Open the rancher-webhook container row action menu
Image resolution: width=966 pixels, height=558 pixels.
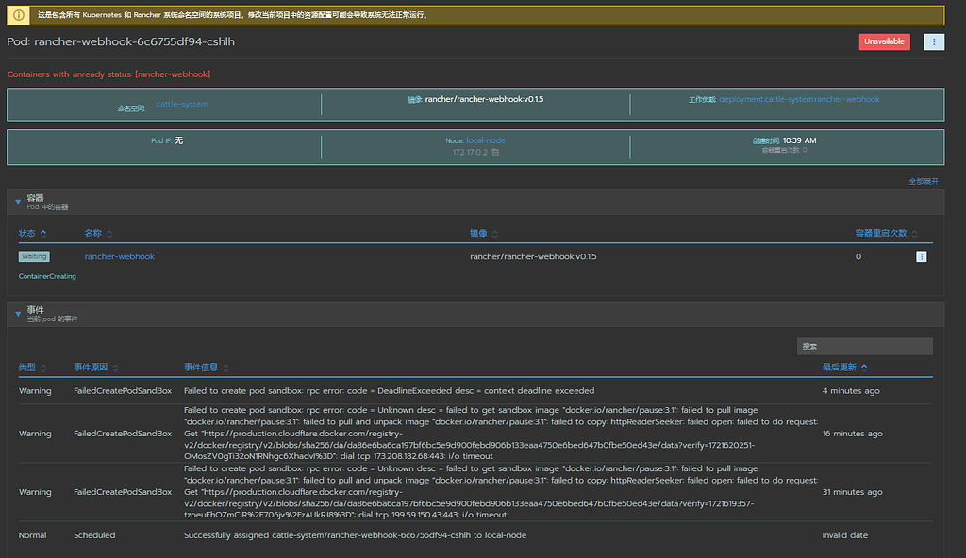click(x=921, y=256)
